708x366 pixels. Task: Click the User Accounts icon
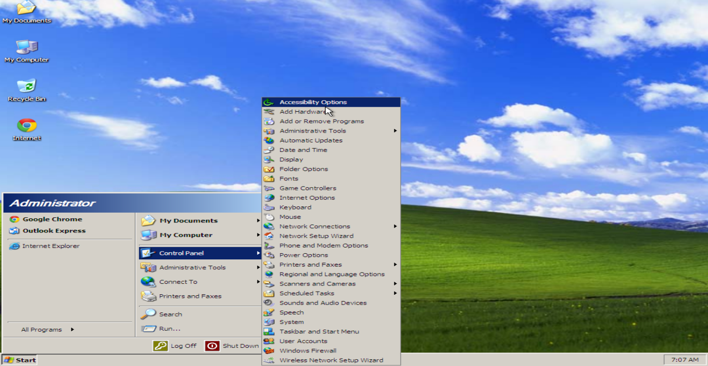click(269, 341)
